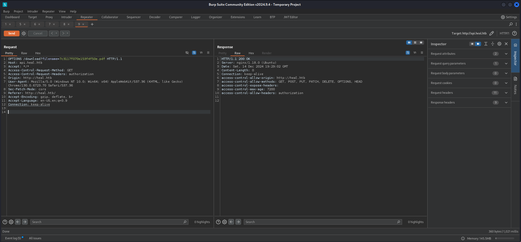Screen dimensions: 521x242
Task: Open the Notes side panel
Action: 515,86
